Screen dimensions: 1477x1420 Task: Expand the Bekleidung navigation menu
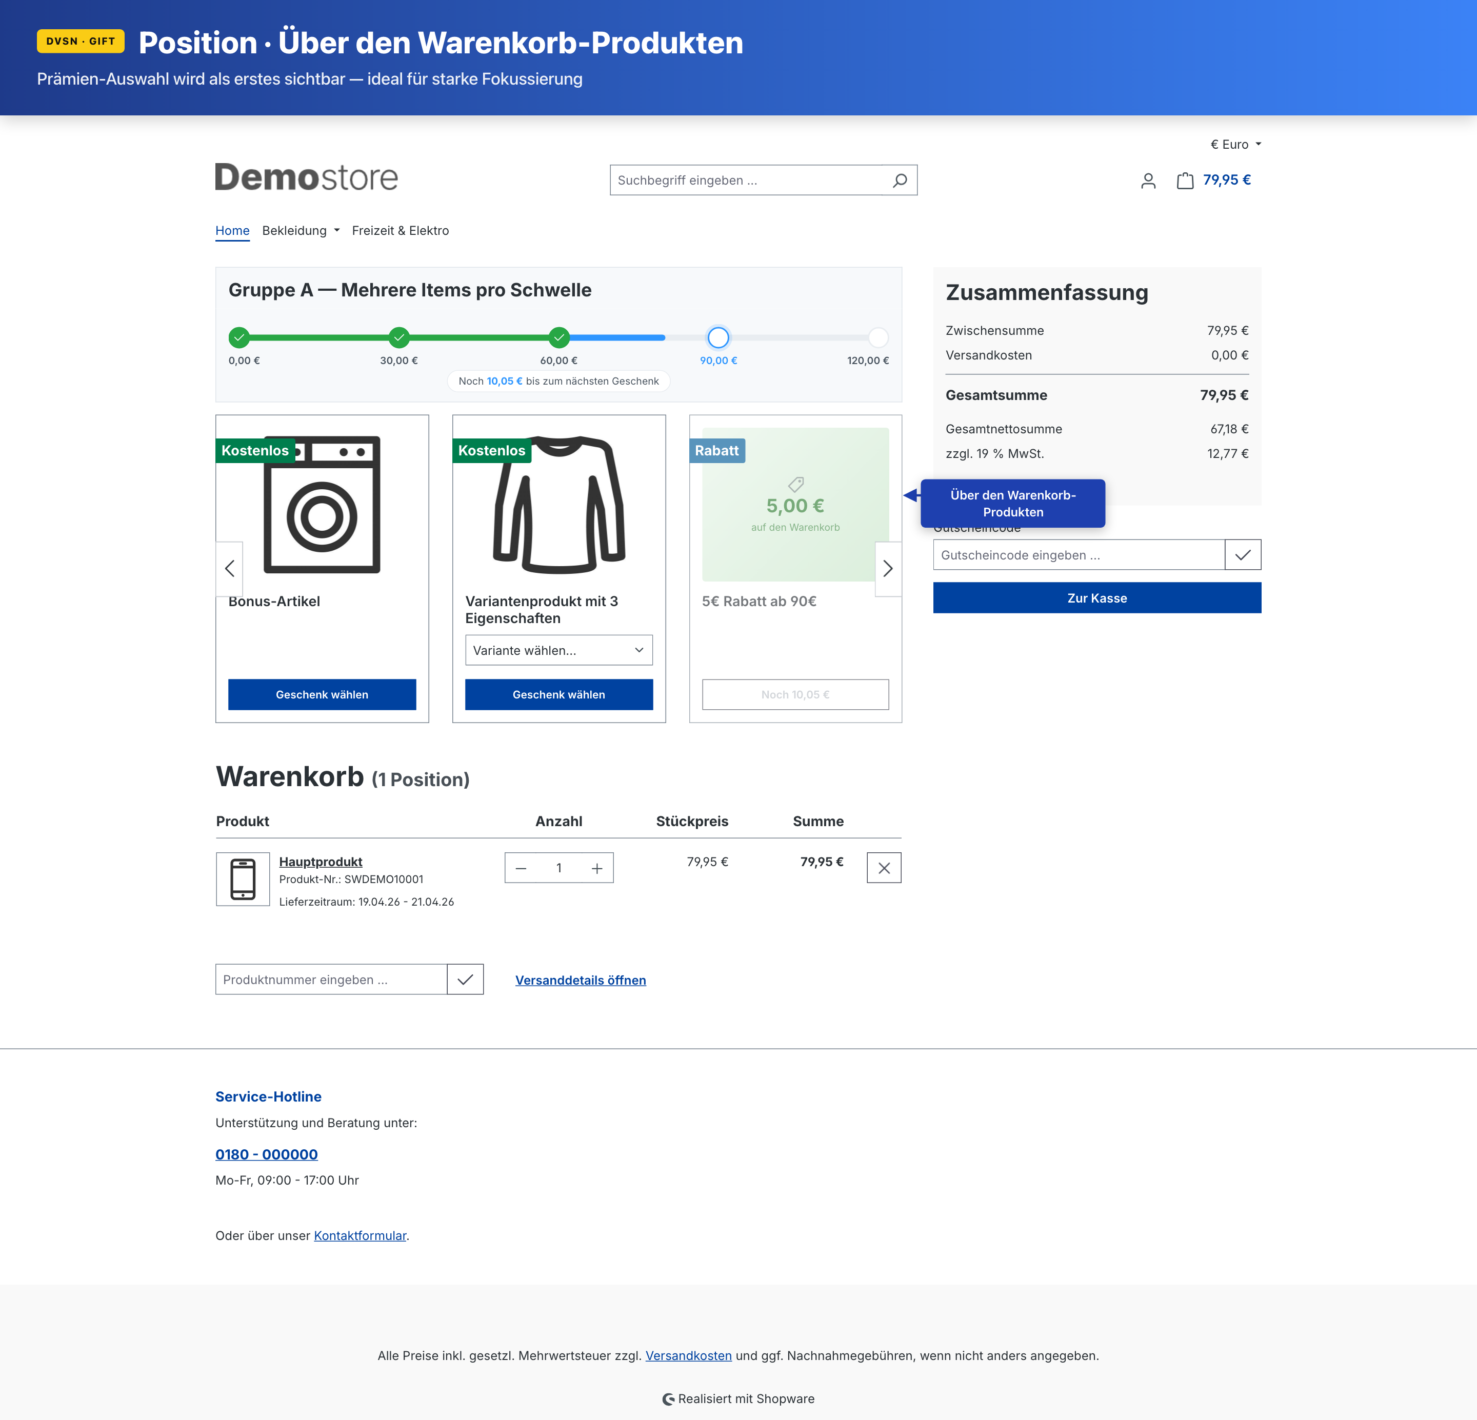(301, 231)
